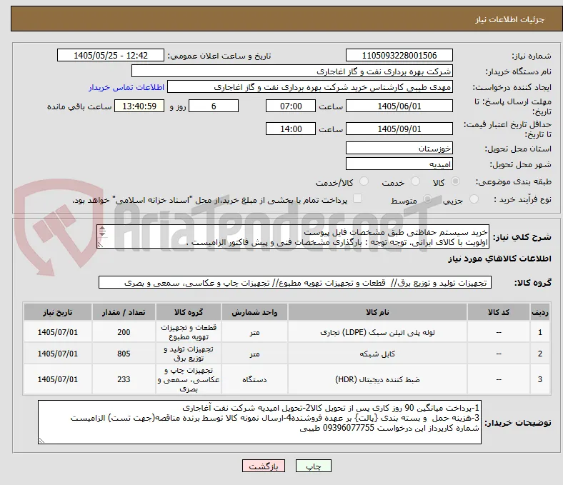Click the جزئیات اطلاعات نیاز page header
The image size is (563, 485).
(510, 19)
